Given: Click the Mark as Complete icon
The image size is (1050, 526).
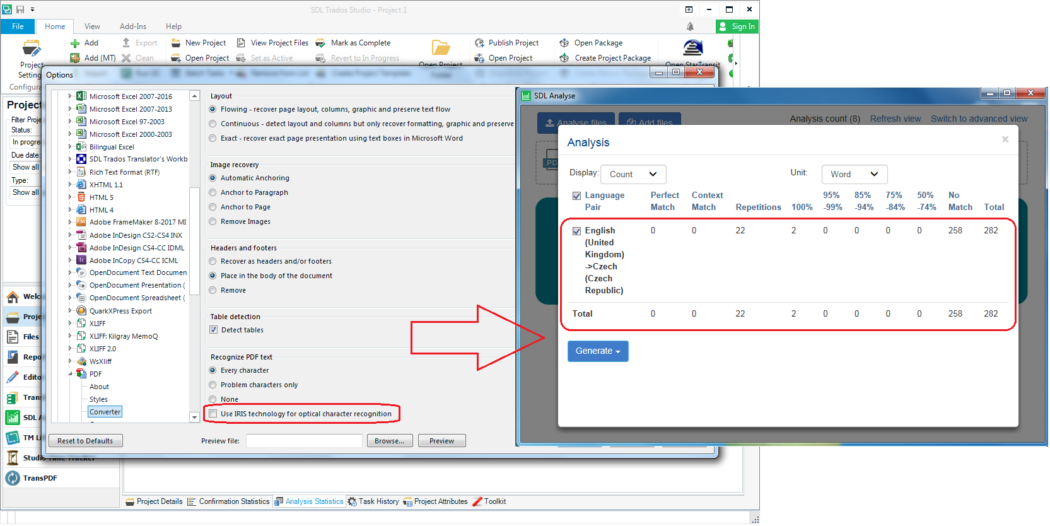Looking at the screenshot, I should (x=321, y=43).
